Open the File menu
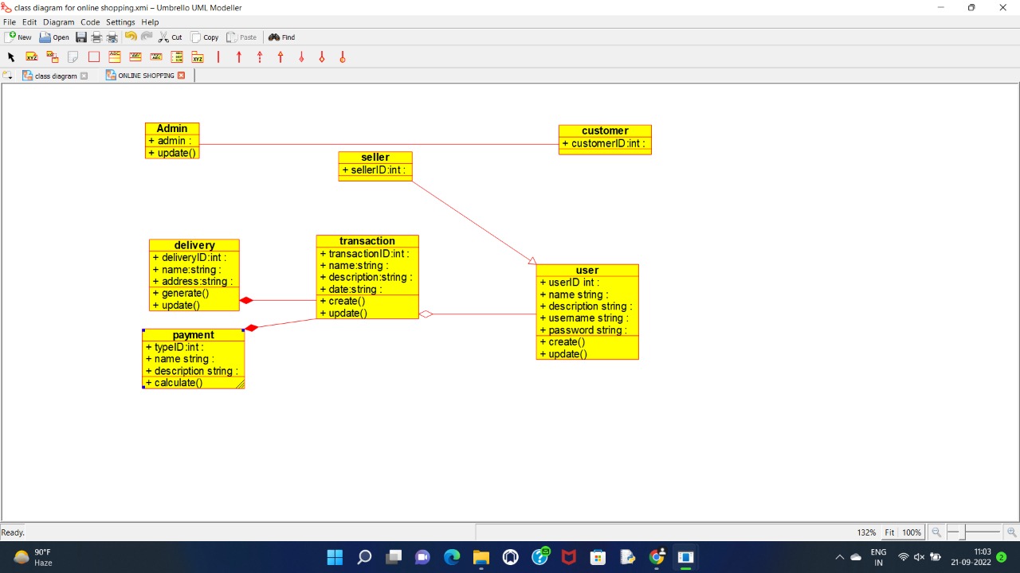 pyautogui.click(x=10, y=22)
